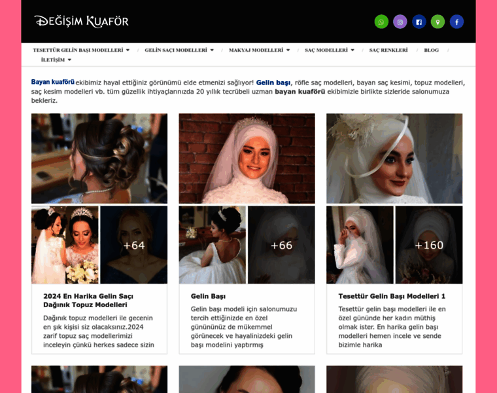Screen dimensions: 497x393
Task: Expand Saç Modelleri dropdown arrow
Action: click(352, 50)
